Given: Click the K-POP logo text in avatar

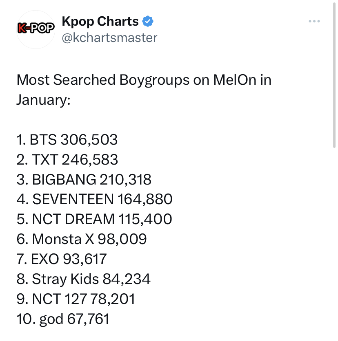Looking at the screenshot, I should (x=36, y=28).
